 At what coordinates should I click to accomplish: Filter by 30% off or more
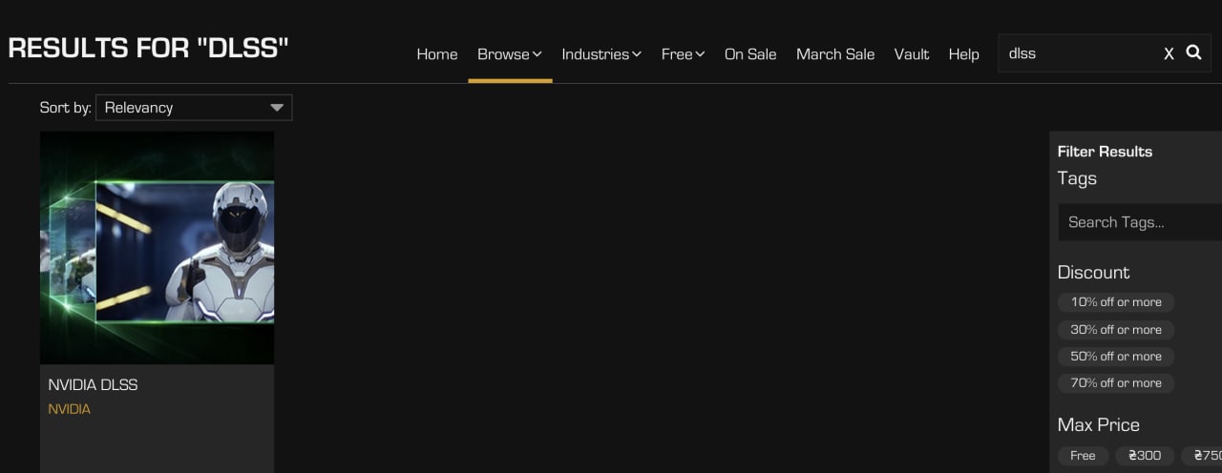(x=1116, y=330)
